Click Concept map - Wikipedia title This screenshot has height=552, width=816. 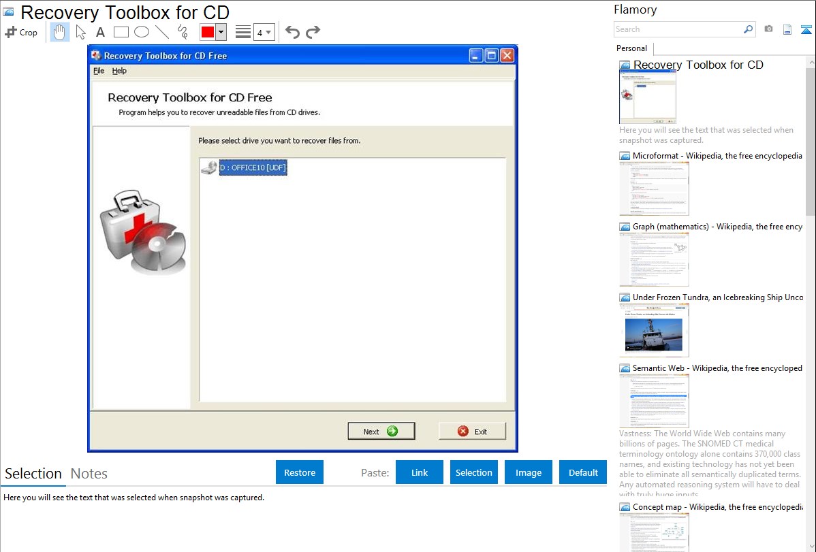click(718, 506)
